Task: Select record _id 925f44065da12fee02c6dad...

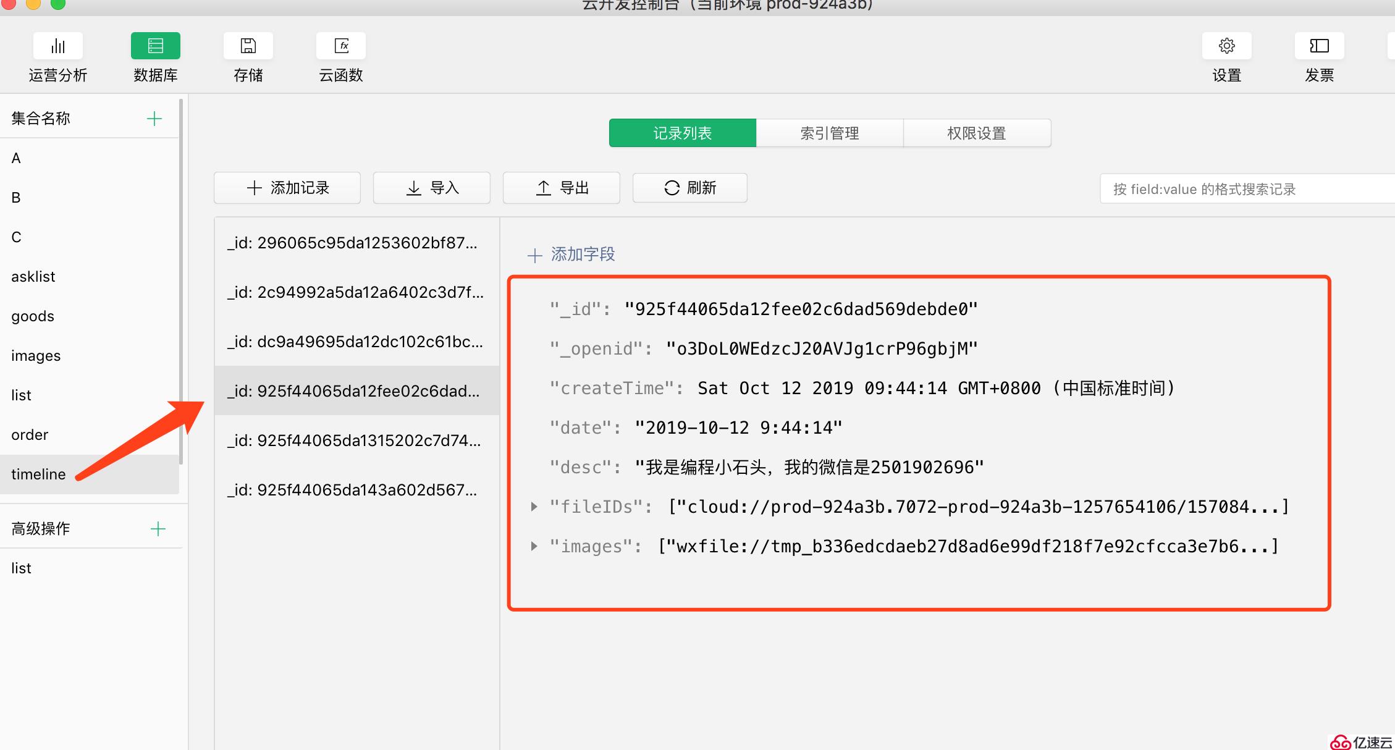Action: (357, 391)
